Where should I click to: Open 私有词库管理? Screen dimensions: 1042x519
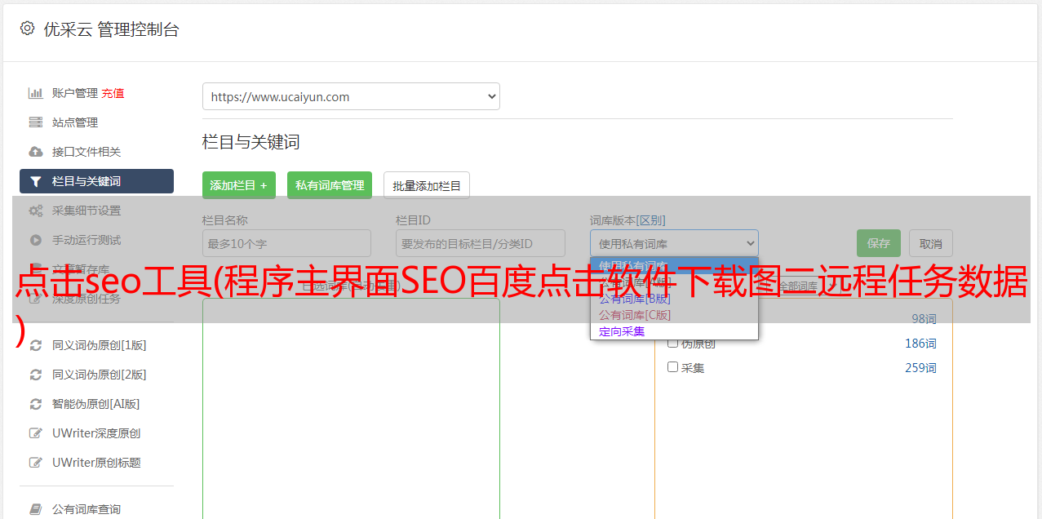pyautogui.click(x=330, y=185)
